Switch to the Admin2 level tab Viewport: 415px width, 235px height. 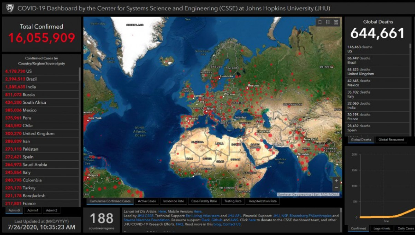click(52, 210)
